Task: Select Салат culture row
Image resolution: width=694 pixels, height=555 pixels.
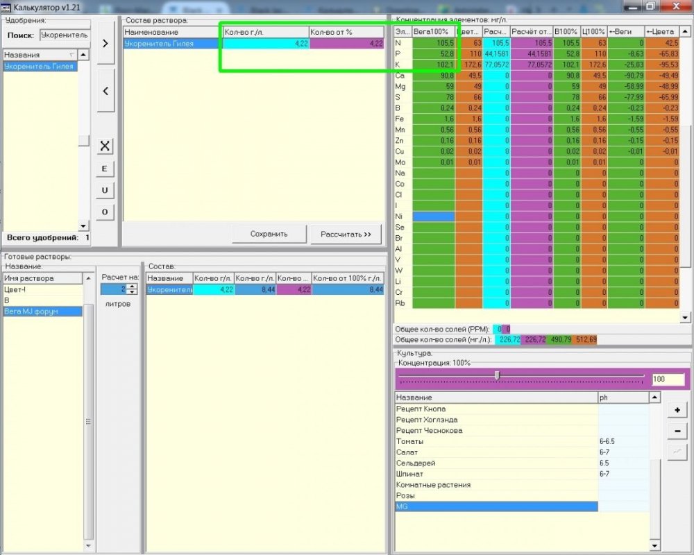Action: (x=496, y=452)
